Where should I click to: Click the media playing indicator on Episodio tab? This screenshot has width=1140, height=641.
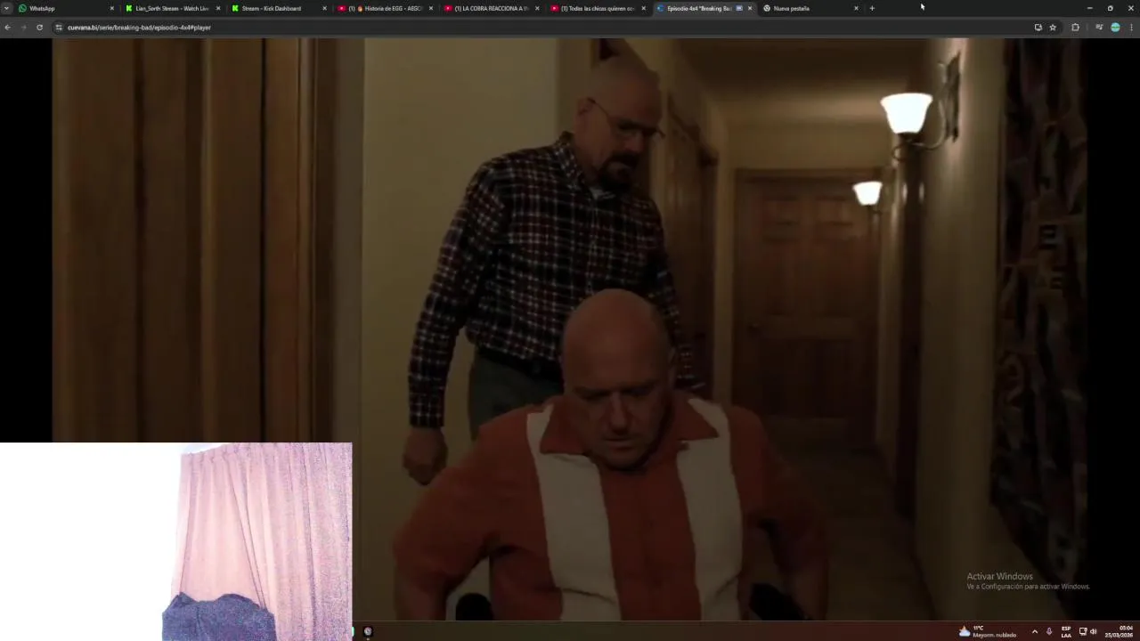(x=739, y=8)
